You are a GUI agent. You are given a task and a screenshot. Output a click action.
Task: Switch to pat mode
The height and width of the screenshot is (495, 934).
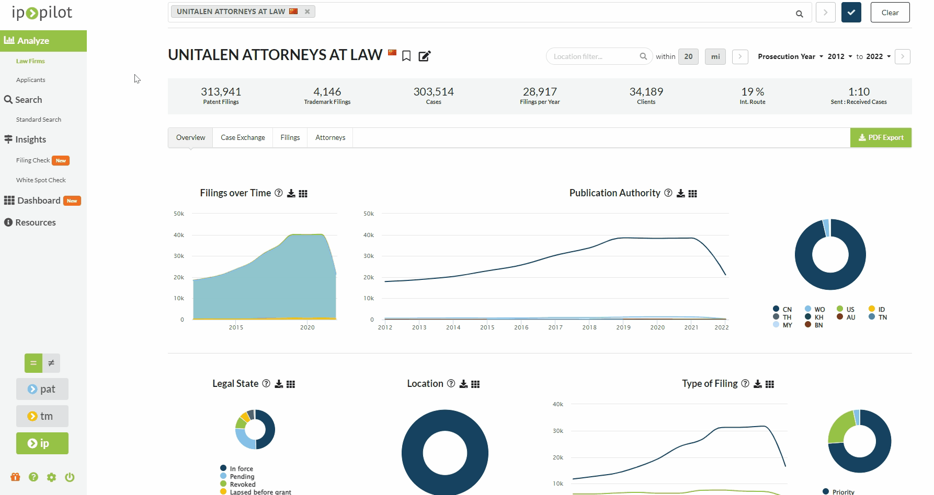pyautogui.click(x=42, y=389)
